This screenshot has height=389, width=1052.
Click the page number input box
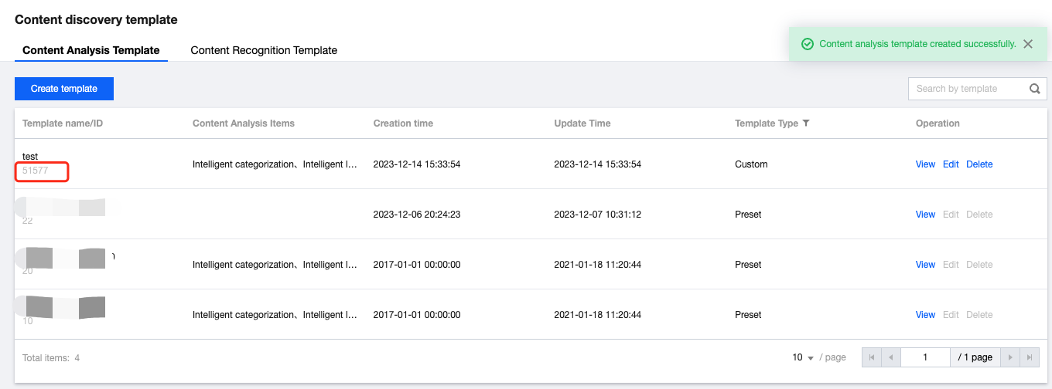pos(925,357)
